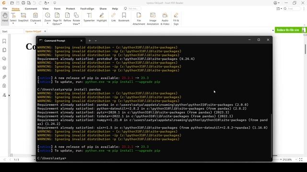This screenshot has width=307, height=172.
Task: Click the Print icon in quick access bar
Action: point(24,3)
